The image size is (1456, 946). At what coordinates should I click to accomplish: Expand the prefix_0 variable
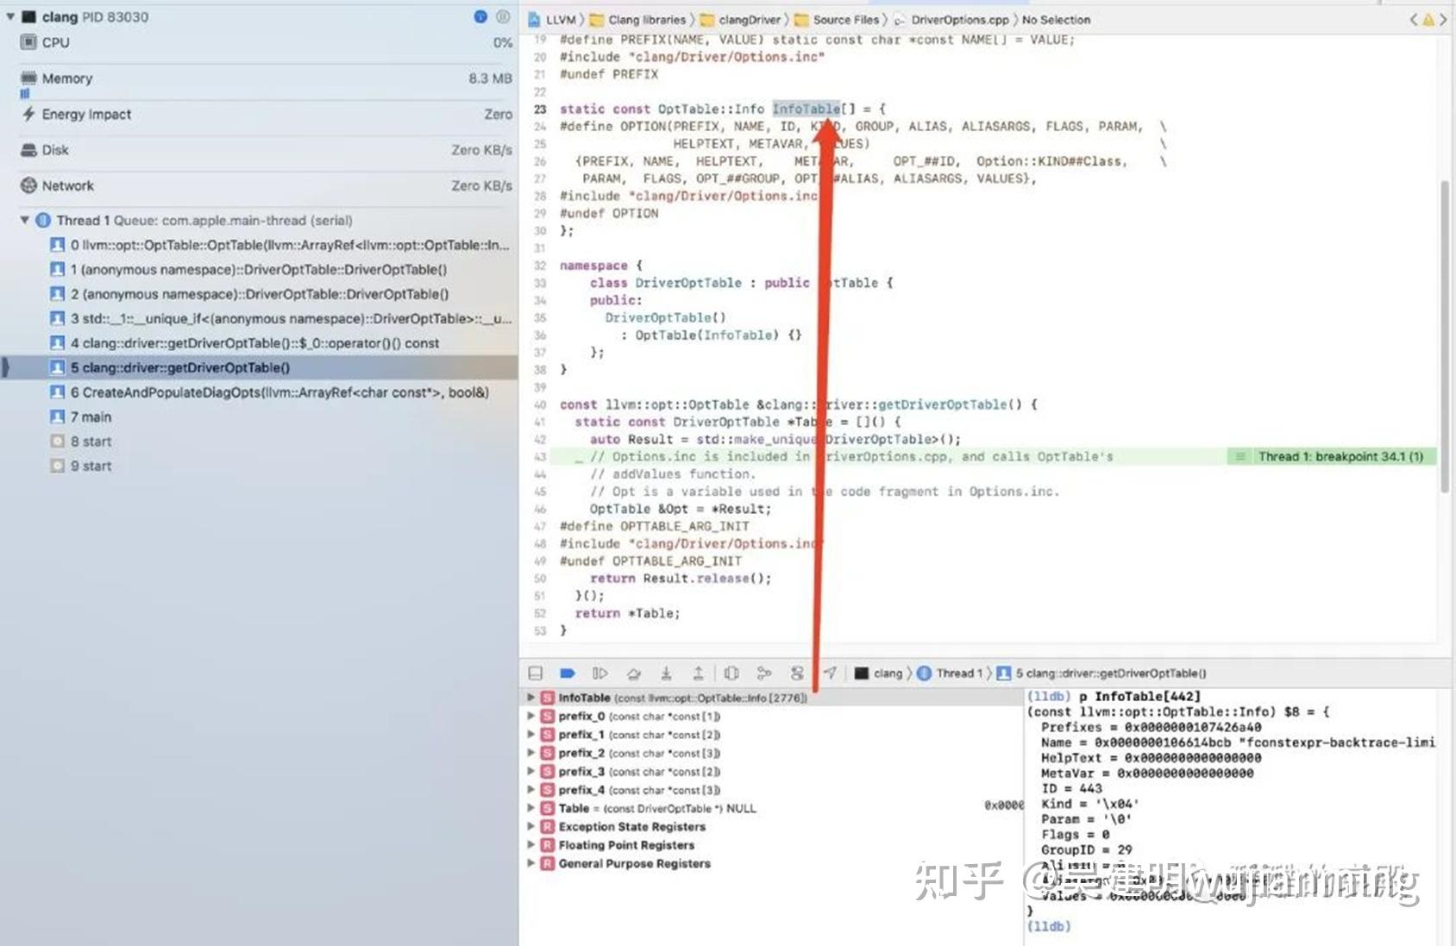[530, 716]
